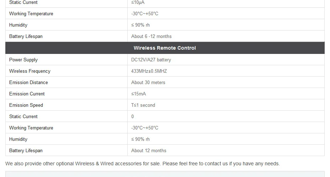This screenshot has width=330, height=177.
Task: Click the Static Current value 0
Action: click(x=132, y=117)
